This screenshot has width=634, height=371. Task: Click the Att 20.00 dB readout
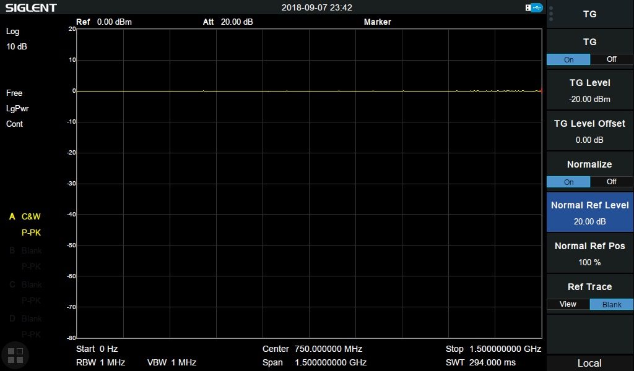228,22
